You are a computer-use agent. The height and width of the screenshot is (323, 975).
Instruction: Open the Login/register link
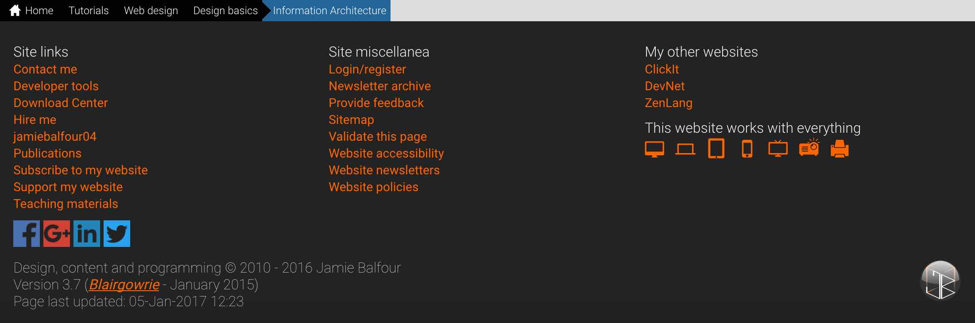point(367,69)
